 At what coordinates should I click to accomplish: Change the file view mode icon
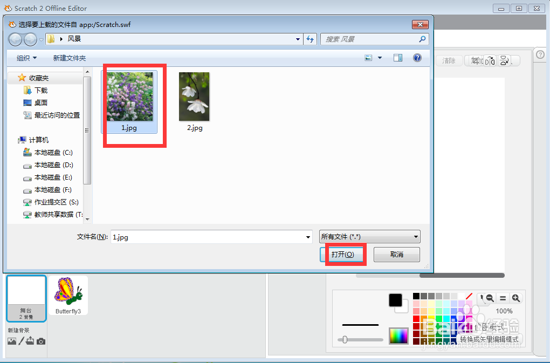click(368, 58)
